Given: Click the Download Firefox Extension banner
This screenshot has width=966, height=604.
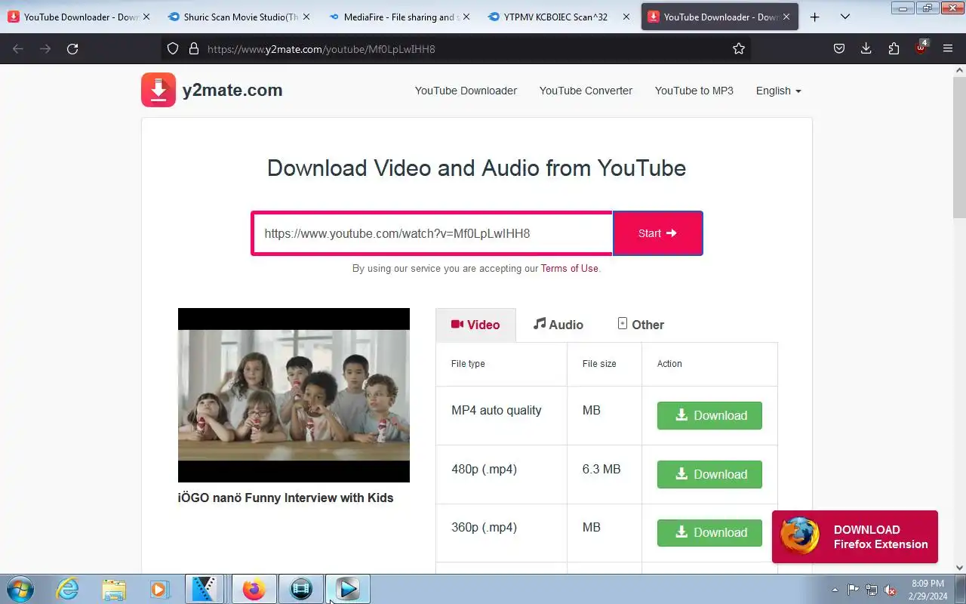Looking at the screenshot, I should (855, 537).
